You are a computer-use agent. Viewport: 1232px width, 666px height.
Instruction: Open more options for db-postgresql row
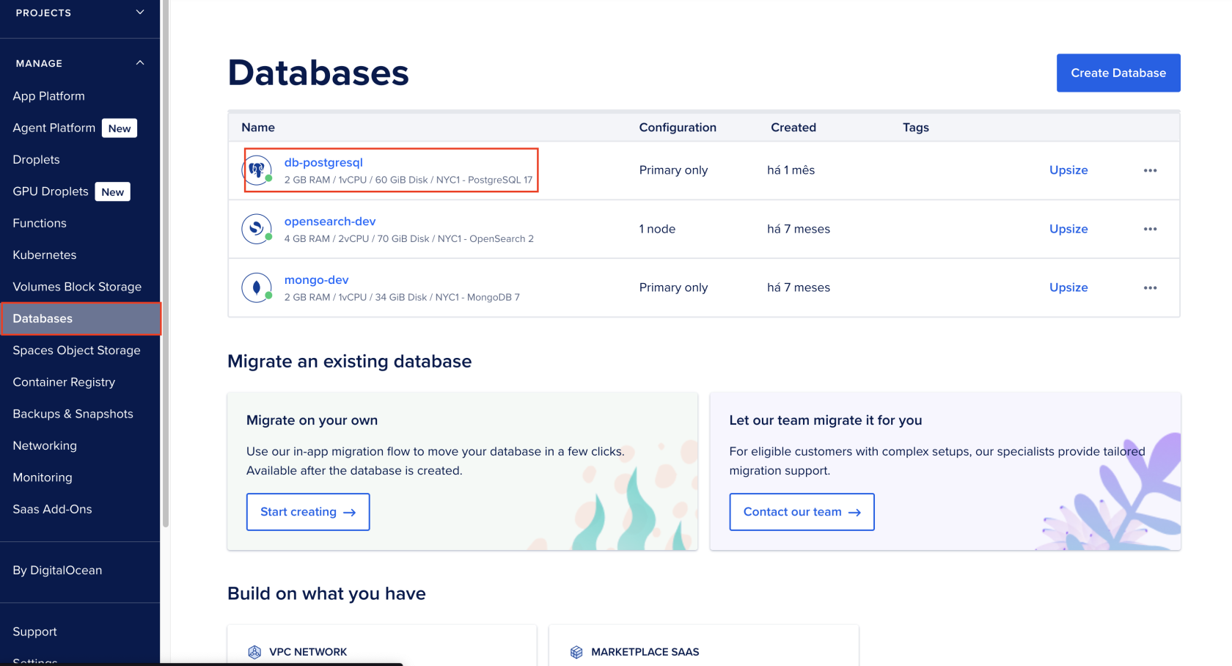coord(1150,170)
